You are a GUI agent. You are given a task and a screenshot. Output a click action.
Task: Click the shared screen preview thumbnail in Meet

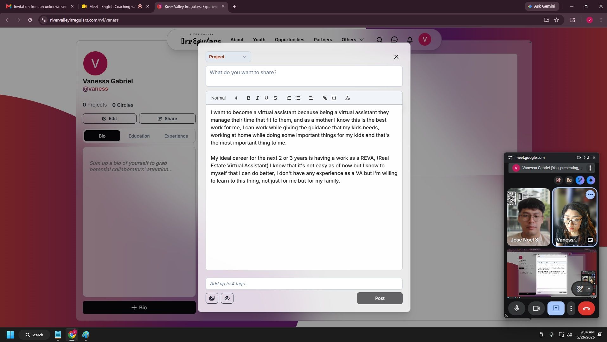[551, 274]
